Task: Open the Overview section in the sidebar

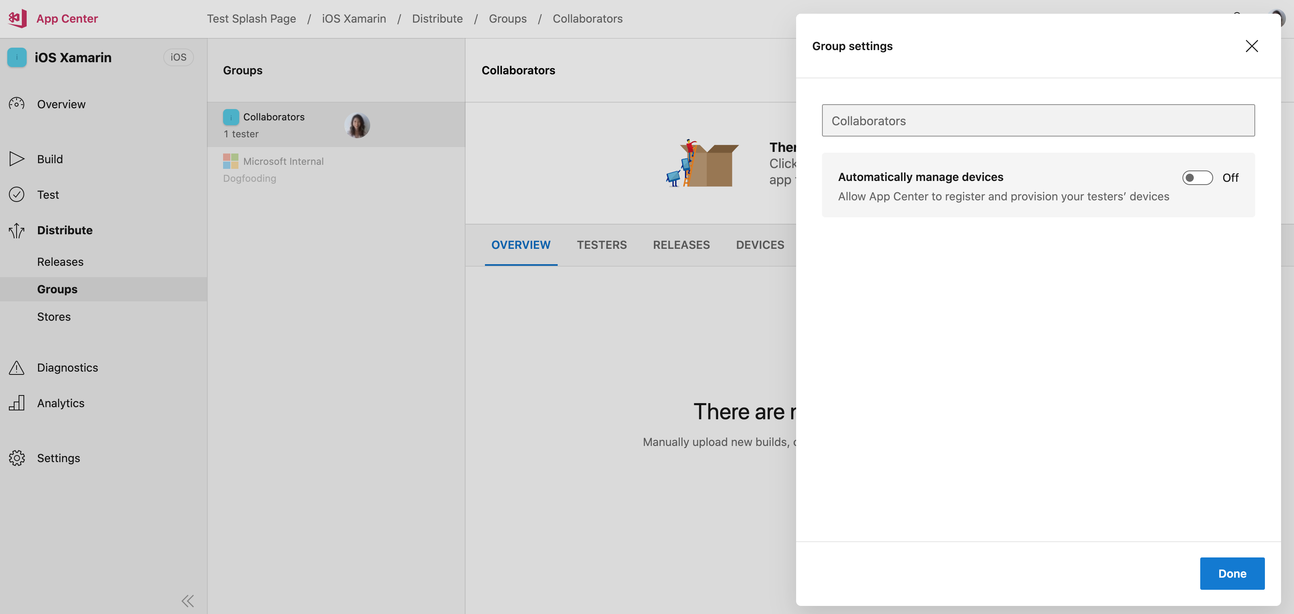Action: [61, 104]
